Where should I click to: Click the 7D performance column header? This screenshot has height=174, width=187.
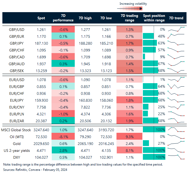[x=63, y=18]
